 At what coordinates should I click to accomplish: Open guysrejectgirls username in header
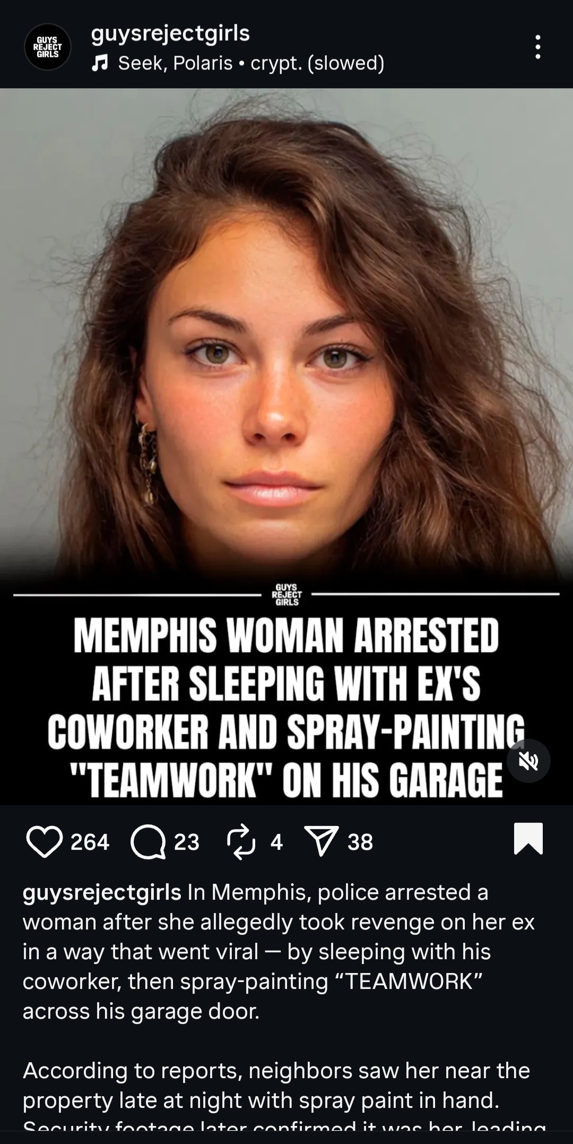170,33
